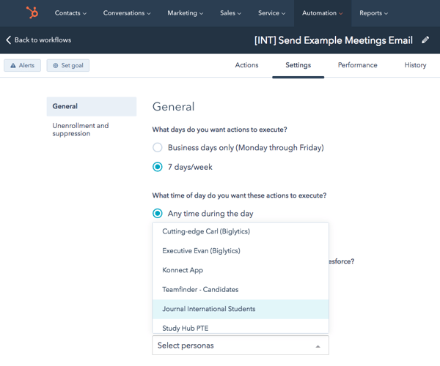Select Business days only radio button
The image size is (440, 366).
click(158, 148)
